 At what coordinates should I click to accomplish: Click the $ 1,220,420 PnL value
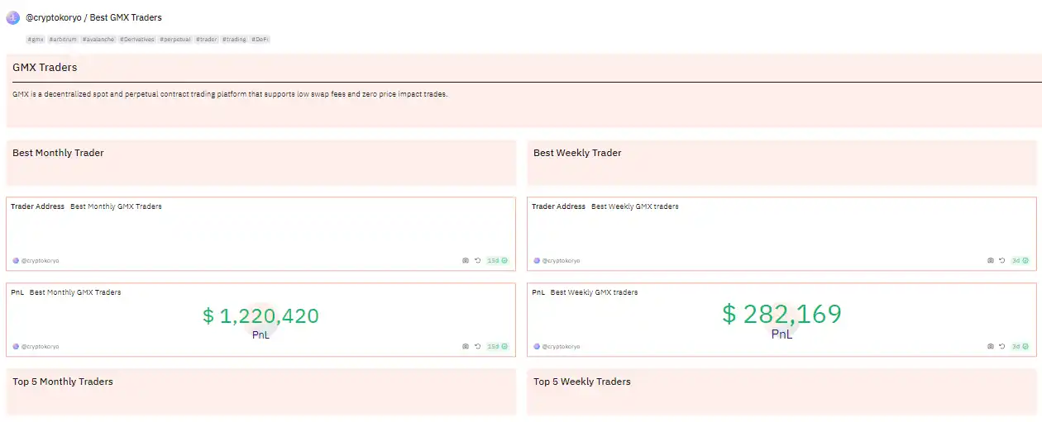click(260, 316)
